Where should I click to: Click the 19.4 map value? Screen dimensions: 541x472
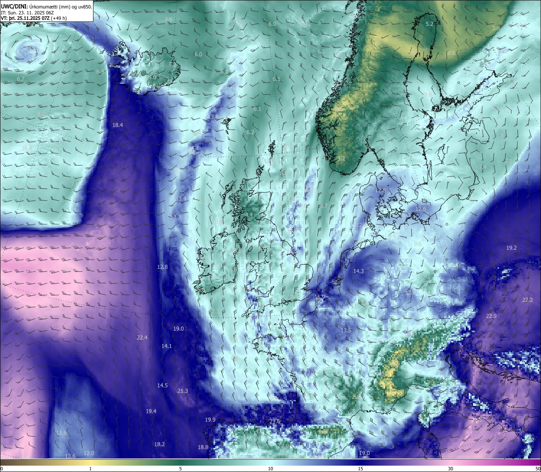click(x=151, y=411)
